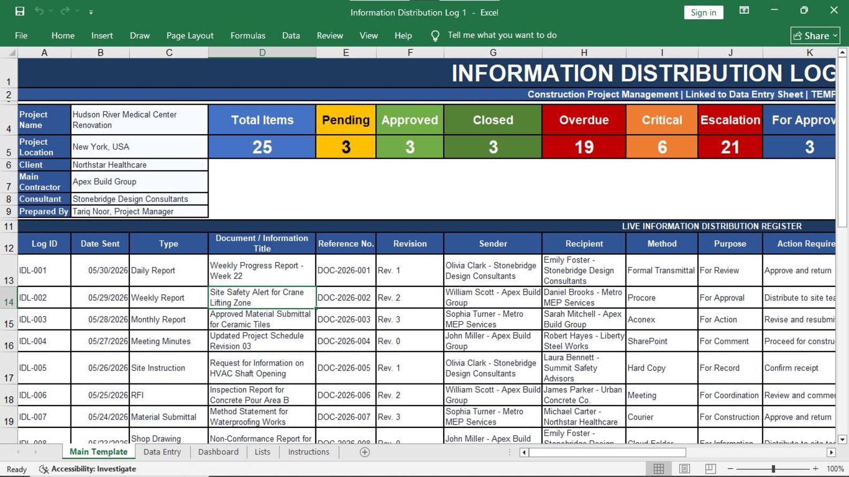This screenshot has height=477, width=849.
Task: Click the Stonebridge Design Consultants consultant cell
Action: click(140, 199)
